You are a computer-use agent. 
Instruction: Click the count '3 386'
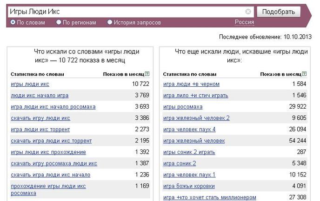tap(142, 118)
